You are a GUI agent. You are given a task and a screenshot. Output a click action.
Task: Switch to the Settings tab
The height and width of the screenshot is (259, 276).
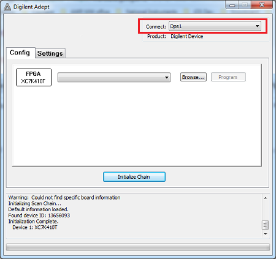[50, 53]
